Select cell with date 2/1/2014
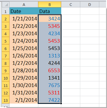107x108 pixels. coord(24,100)
